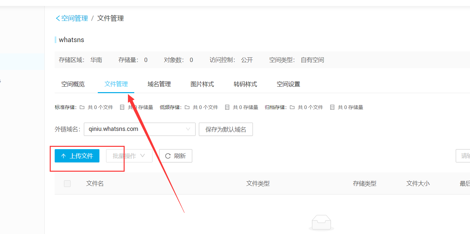Open the 外链域名 dropdown showing qiniu.whatsns.com
This screenshot has width=470, height=234.
(140, 129)
